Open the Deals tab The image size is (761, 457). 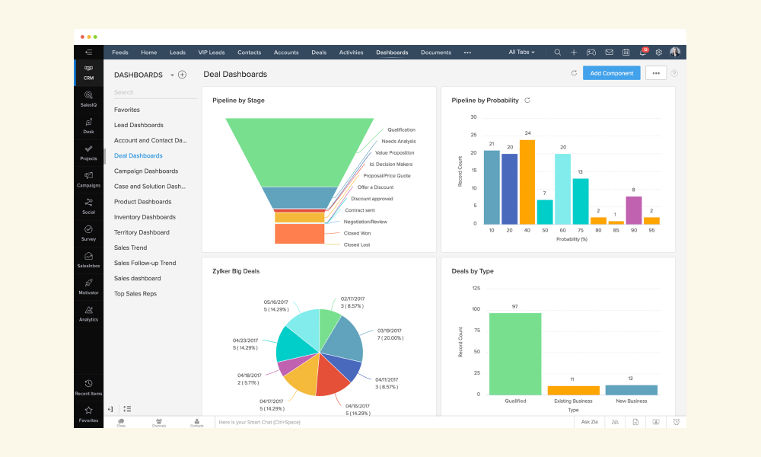(x=319, y=53)
